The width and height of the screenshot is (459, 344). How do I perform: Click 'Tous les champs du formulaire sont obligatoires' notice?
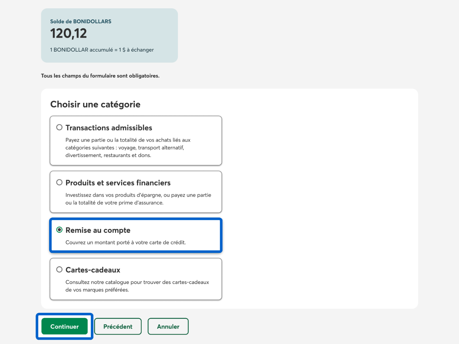(x=100, y=76)
